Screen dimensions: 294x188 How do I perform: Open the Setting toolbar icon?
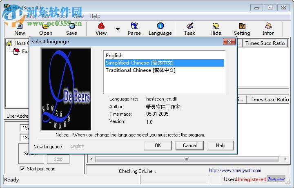[242, 29]
